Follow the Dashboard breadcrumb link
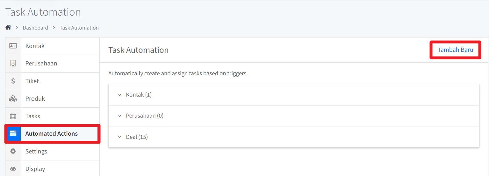Viewport: 489px width, 176px height. 35,28
